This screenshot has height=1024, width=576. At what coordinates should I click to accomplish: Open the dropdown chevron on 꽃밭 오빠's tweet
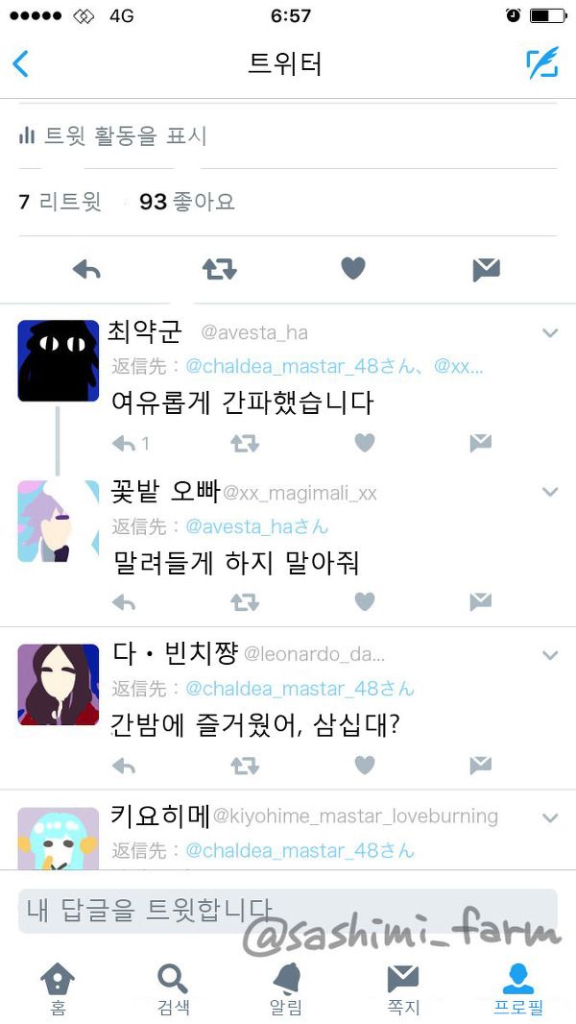click(550, 492)
